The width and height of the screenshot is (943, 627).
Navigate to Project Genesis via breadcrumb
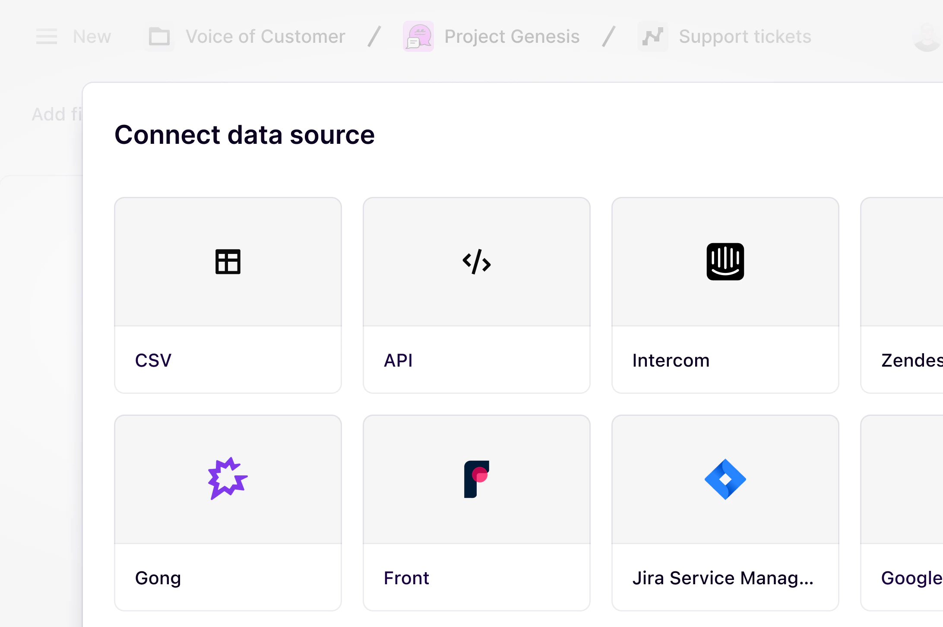512,36
